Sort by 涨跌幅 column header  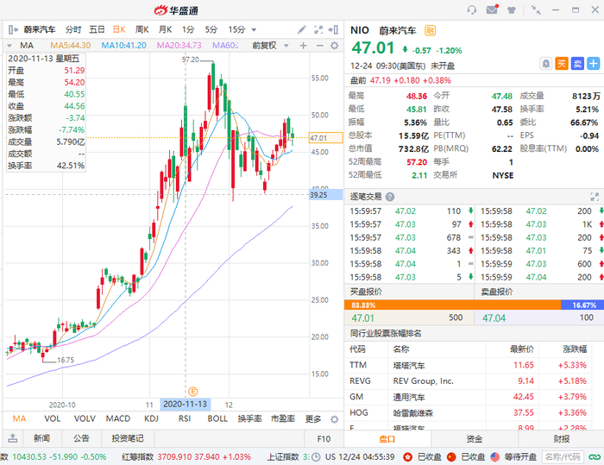click(575, 349)
